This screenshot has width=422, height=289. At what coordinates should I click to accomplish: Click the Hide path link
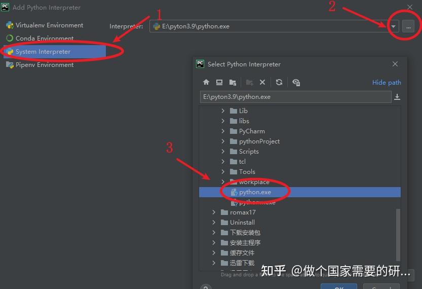click(x=387, y=83)
